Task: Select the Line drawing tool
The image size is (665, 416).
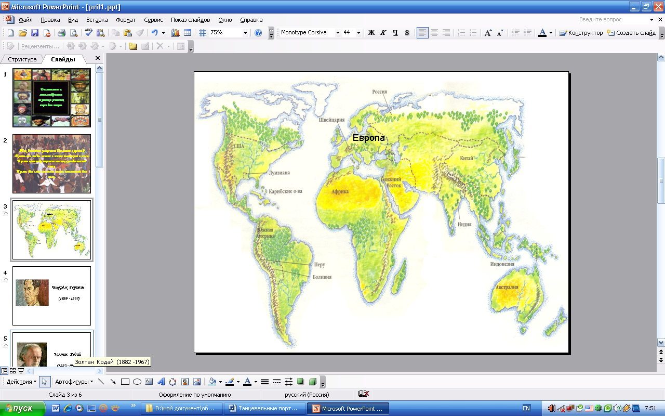Action: (101, 382)
